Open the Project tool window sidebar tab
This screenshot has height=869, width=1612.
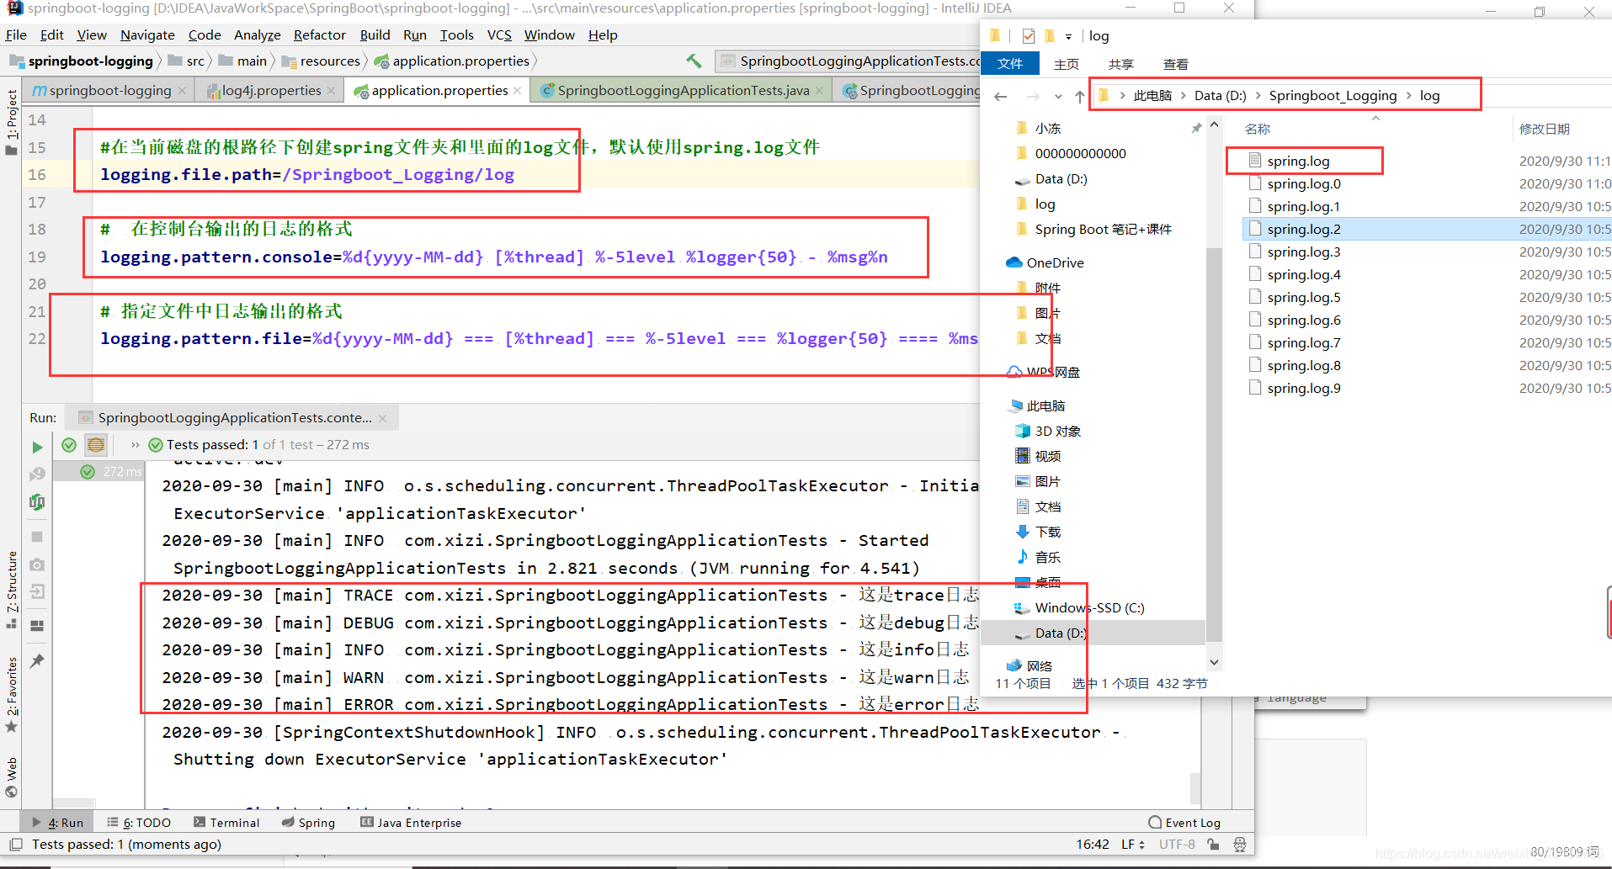click(12, 121)
